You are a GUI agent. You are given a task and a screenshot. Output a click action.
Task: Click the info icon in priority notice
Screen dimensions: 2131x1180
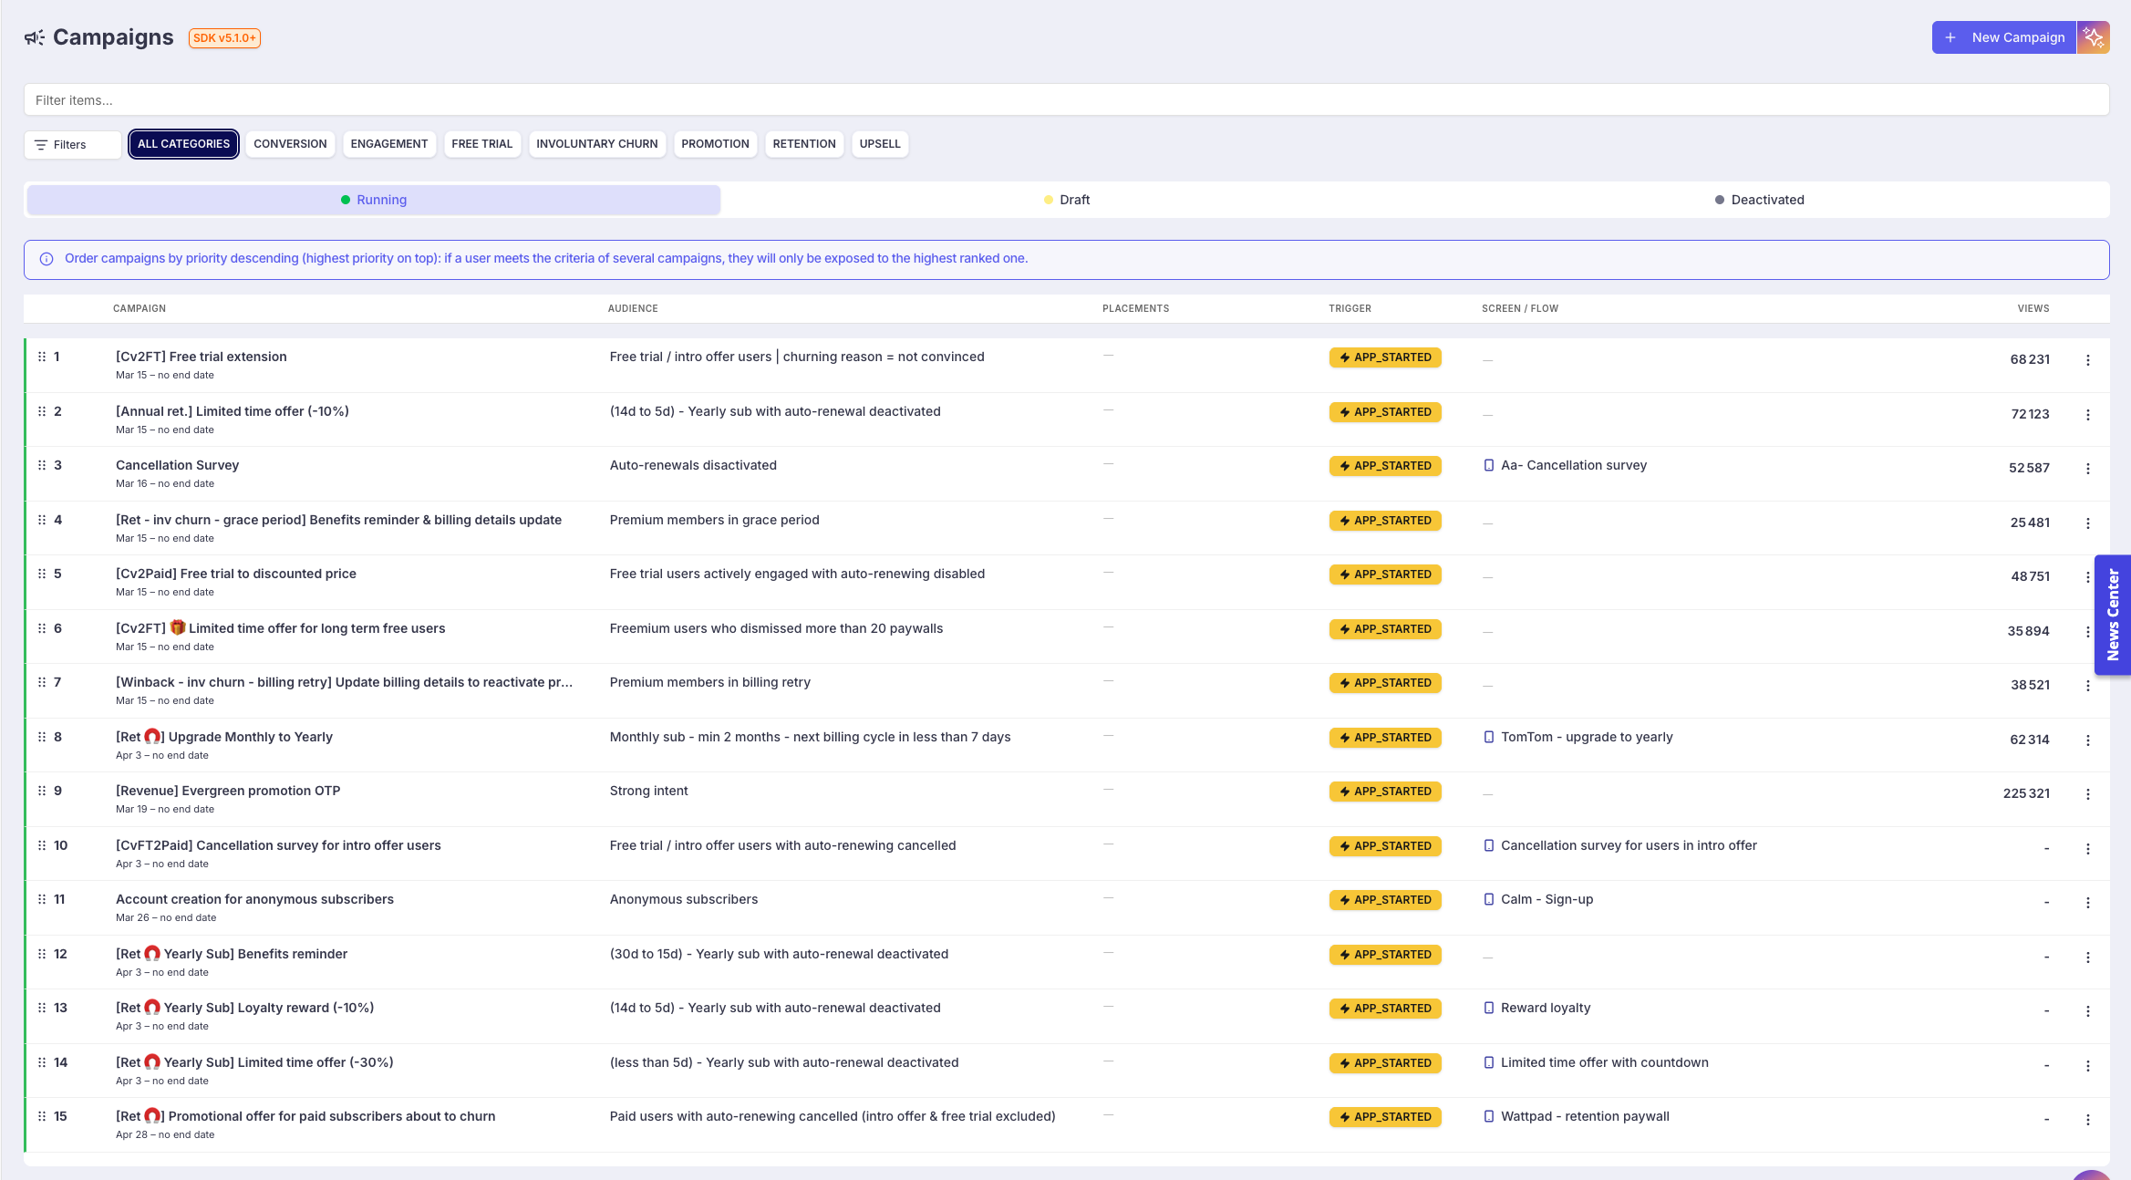tap(47, 259)
